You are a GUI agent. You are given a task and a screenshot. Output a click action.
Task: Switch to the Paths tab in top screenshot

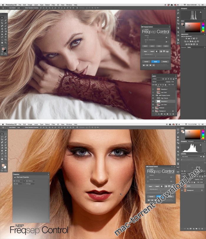(189, 47)
